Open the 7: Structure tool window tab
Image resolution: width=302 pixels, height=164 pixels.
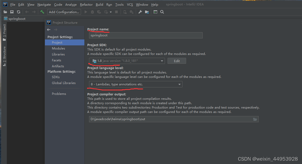(x=4, y=56)
